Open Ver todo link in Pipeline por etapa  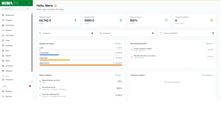tap(118, 44)
